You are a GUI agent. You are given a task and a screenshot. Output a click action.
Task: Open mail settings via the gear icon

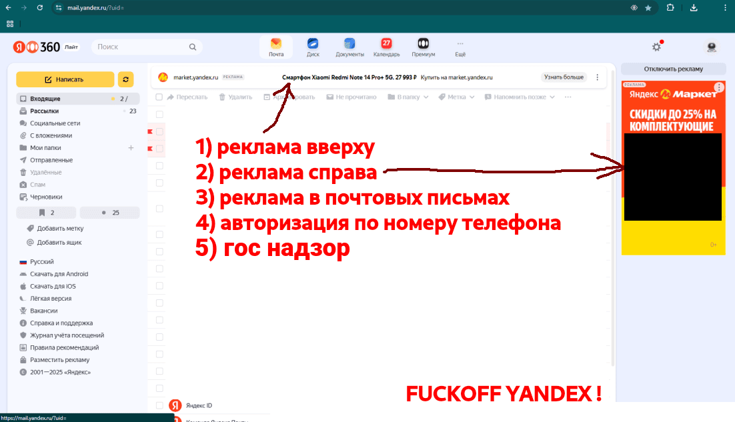coord(656,47)
